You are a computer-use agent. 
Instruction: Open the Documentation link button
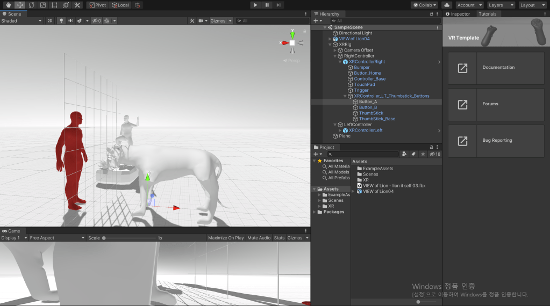[496, 68]
